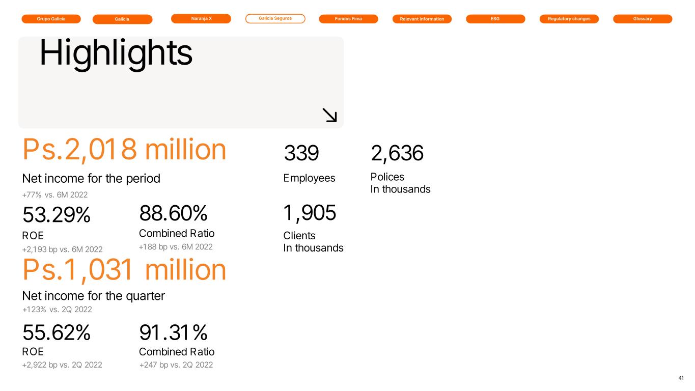Image resolution: width=695 pixels, height=391 pixels.
Task: Switch to the Galicia tab
Action: coord(122,19)
